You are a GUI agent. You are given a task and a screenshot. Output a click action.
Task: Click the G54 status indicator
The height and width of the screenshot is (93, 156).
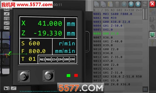coord(54,59)
